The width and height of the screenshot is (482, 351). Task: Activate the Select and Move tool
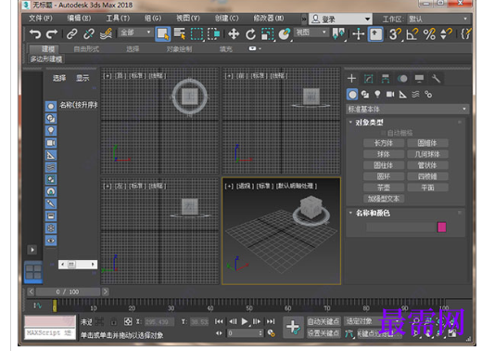[234, 34]
